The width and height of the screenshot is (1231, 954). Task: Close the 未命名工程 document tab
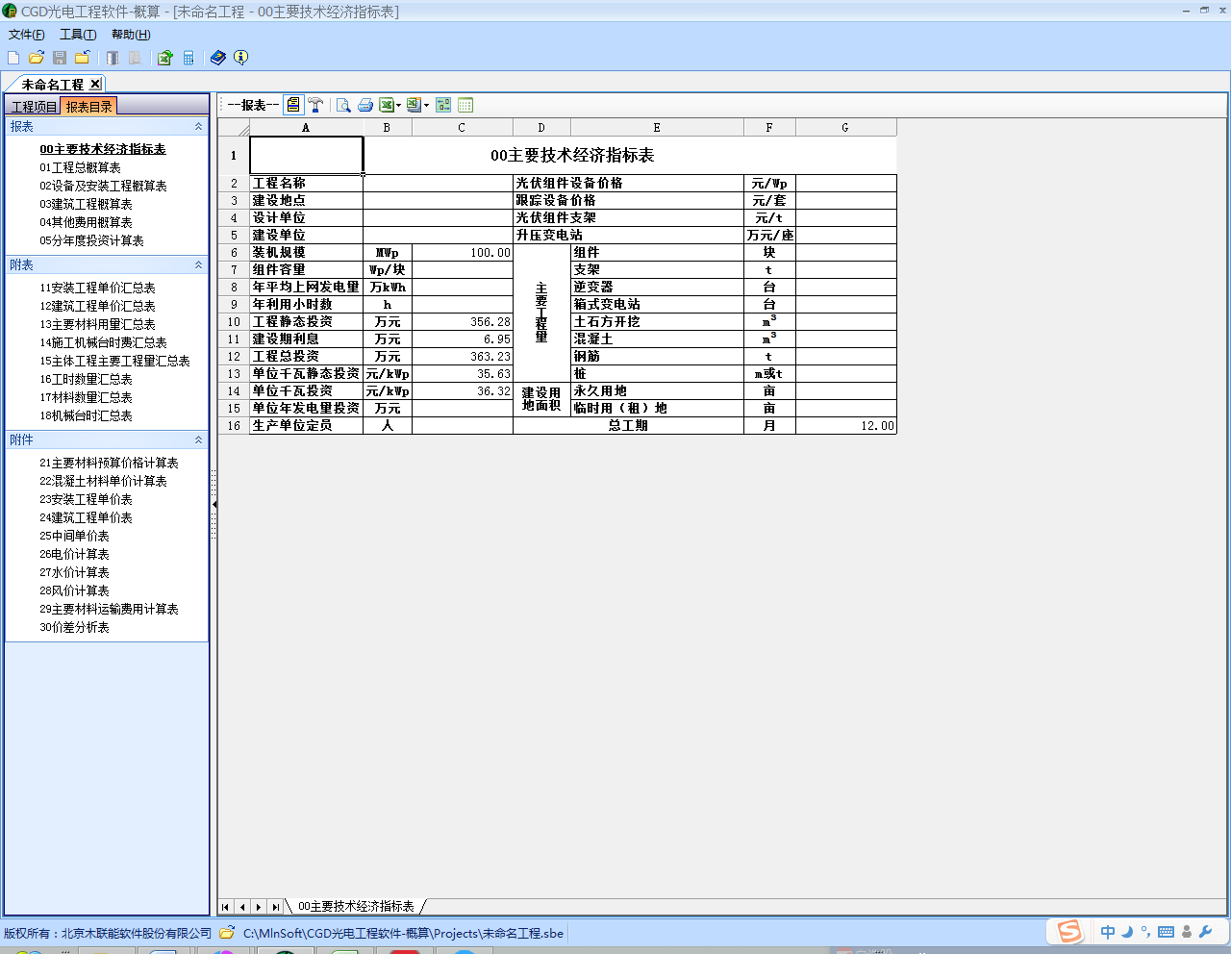(x=95, y=85)
